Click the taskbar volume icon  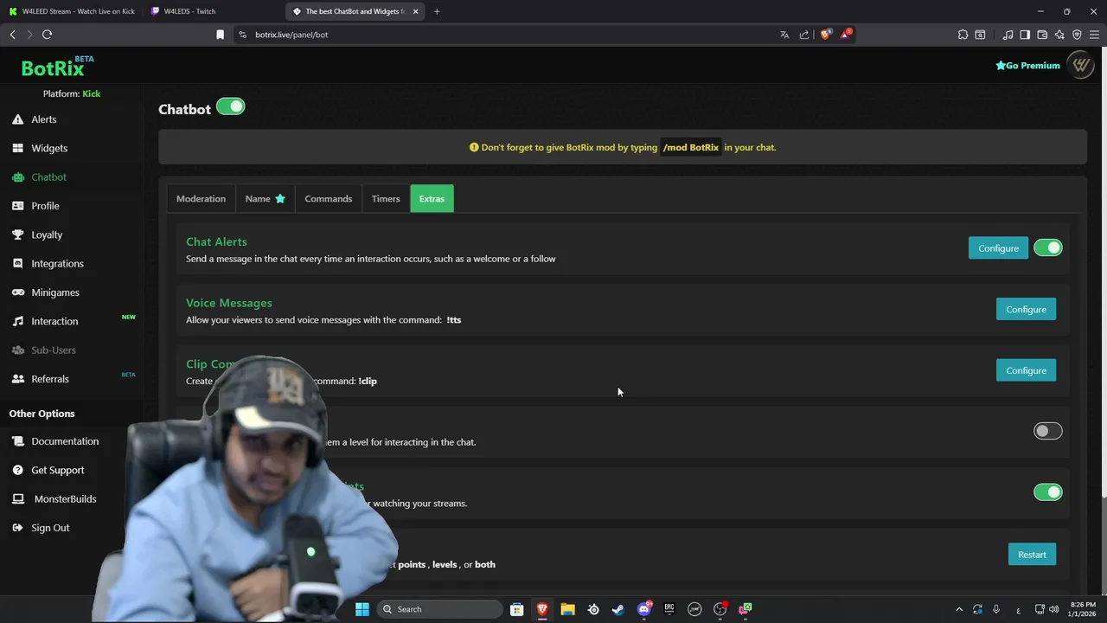[1054, 609]
